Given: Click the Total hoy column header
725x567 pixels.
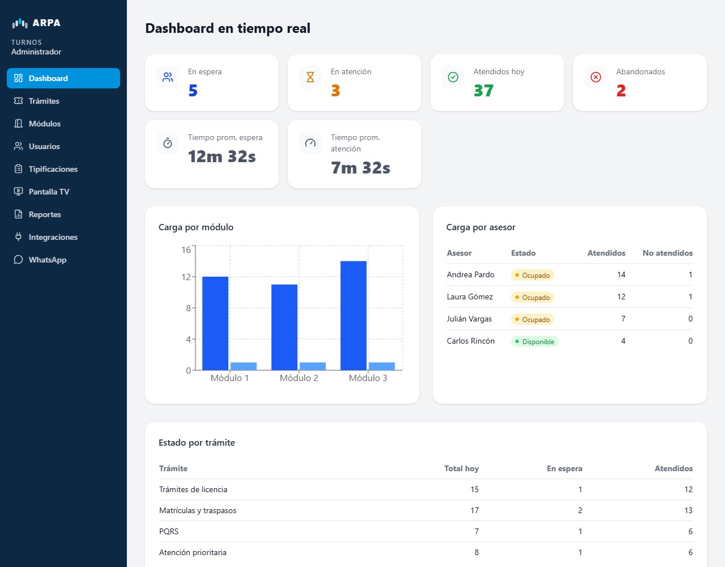Looking at the screenshot, I should pyautogui.click(x=462, y=468).
